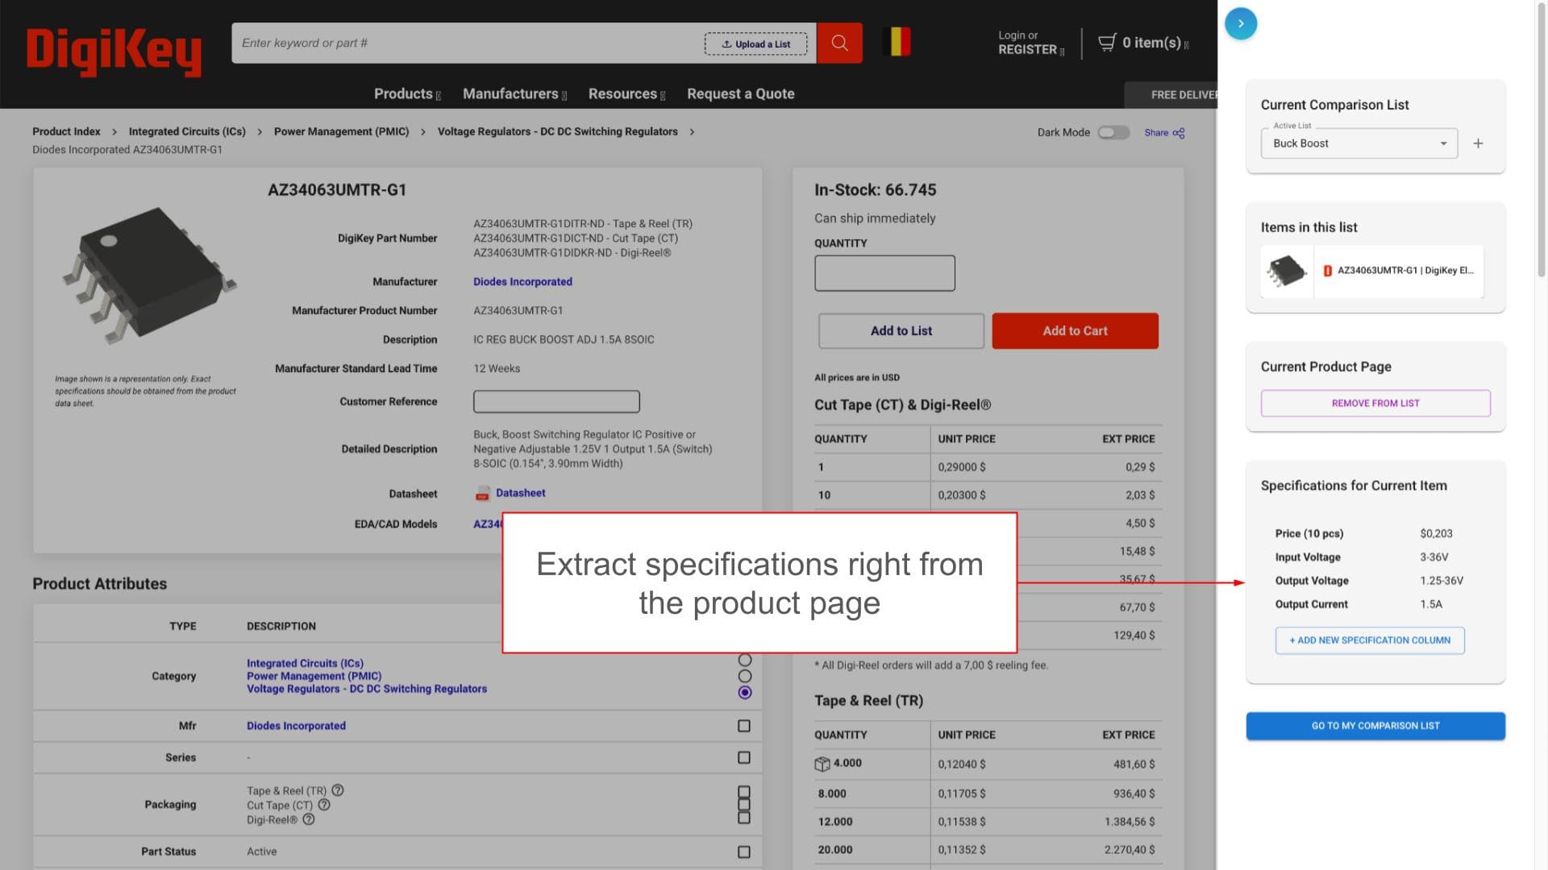Toggle the Dark Mode switch

click(x=1113, y=132)
